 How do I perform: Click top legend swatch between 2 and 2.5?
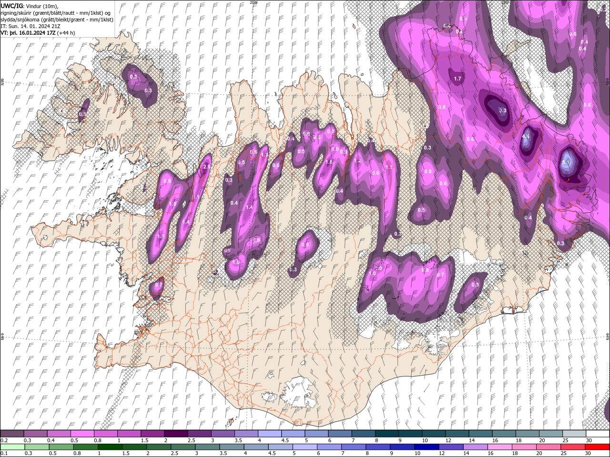point(175,434)
